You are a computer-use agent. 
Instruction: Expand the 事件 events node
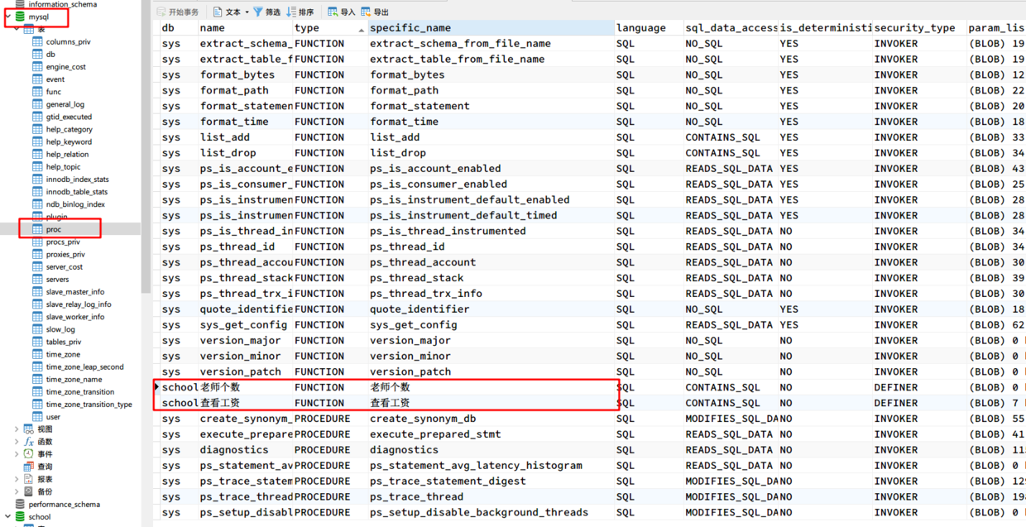[17, 454]
